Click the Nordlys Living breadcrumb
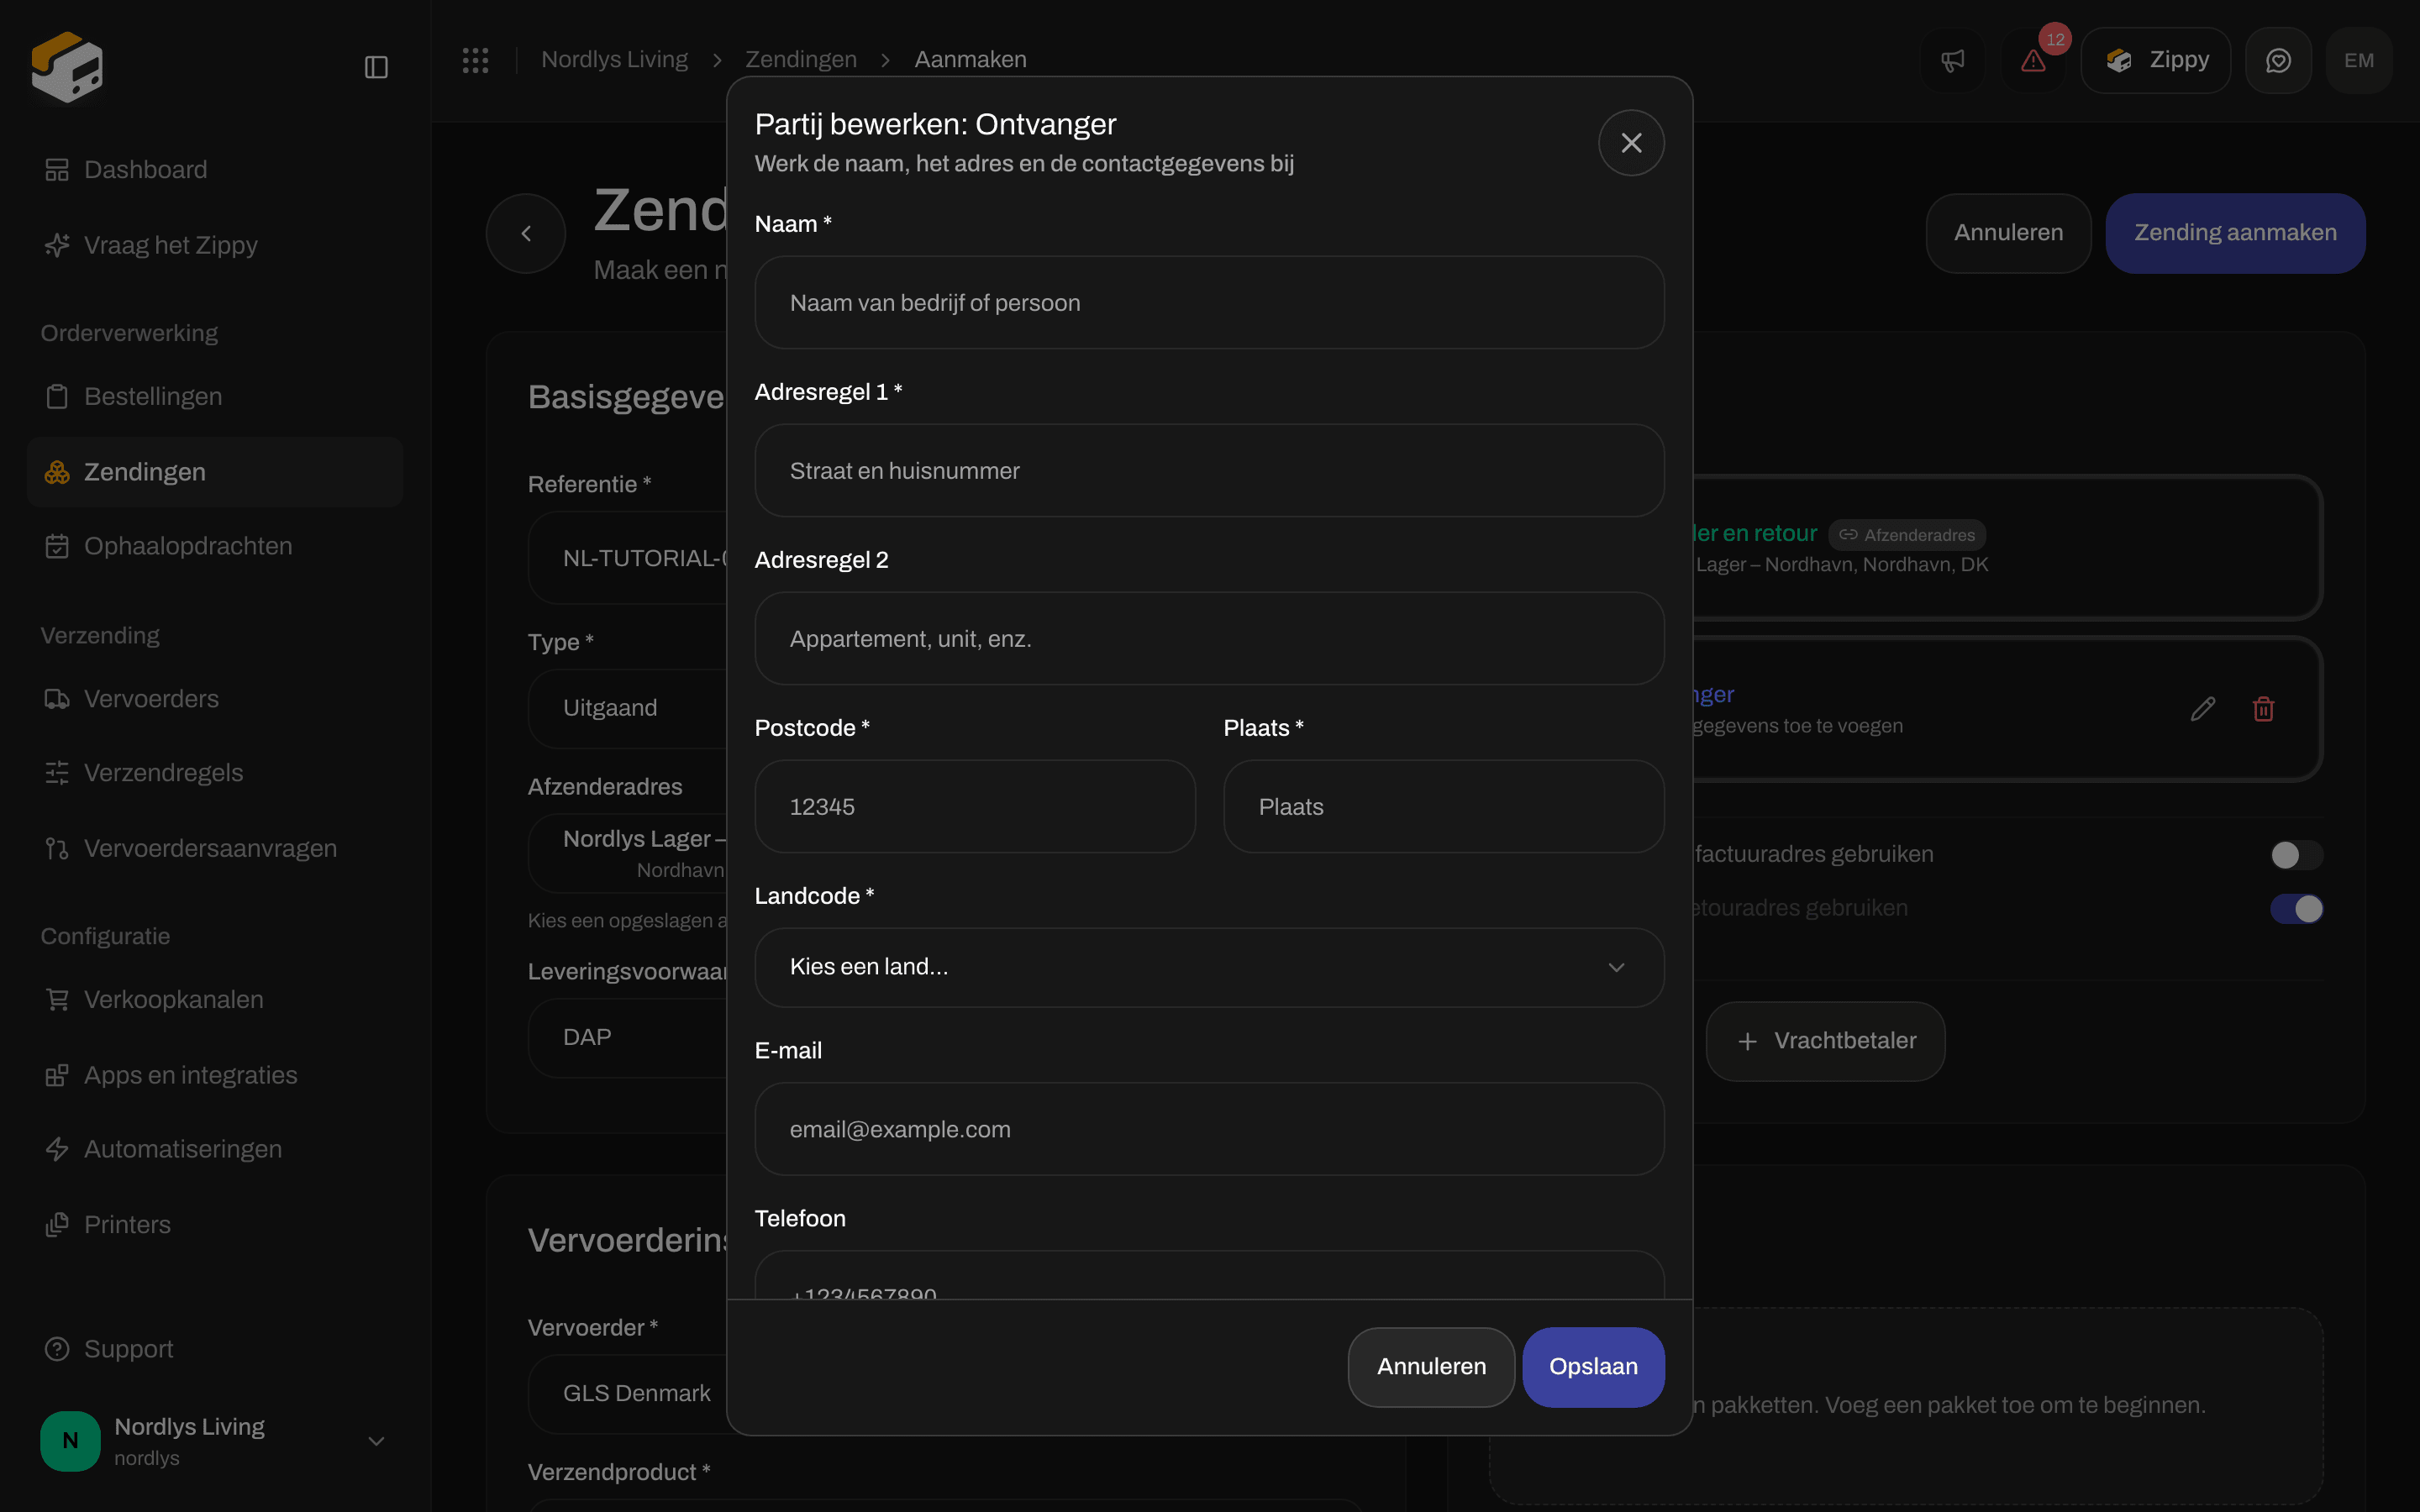The width and height of the screenshot is (2420, 1512). [614, 60]
